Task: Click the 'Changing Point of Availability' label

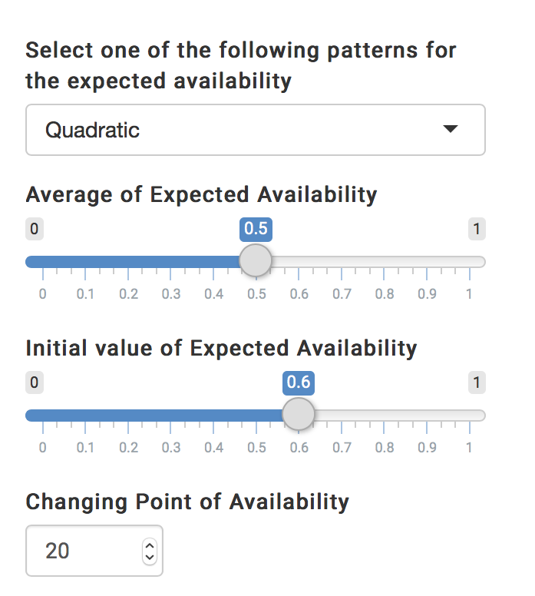Action: pyautogui.click(x=187, y=502)
